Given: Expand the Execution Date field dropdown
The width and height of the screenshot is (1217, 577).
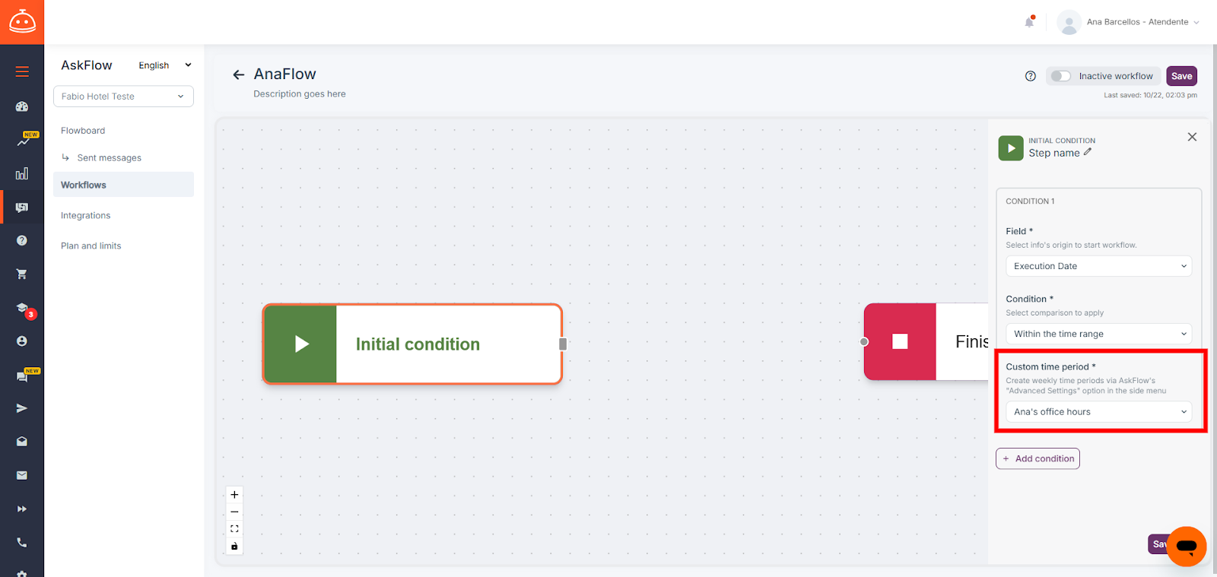Looking at the screenshot, I should (1098, 266).
